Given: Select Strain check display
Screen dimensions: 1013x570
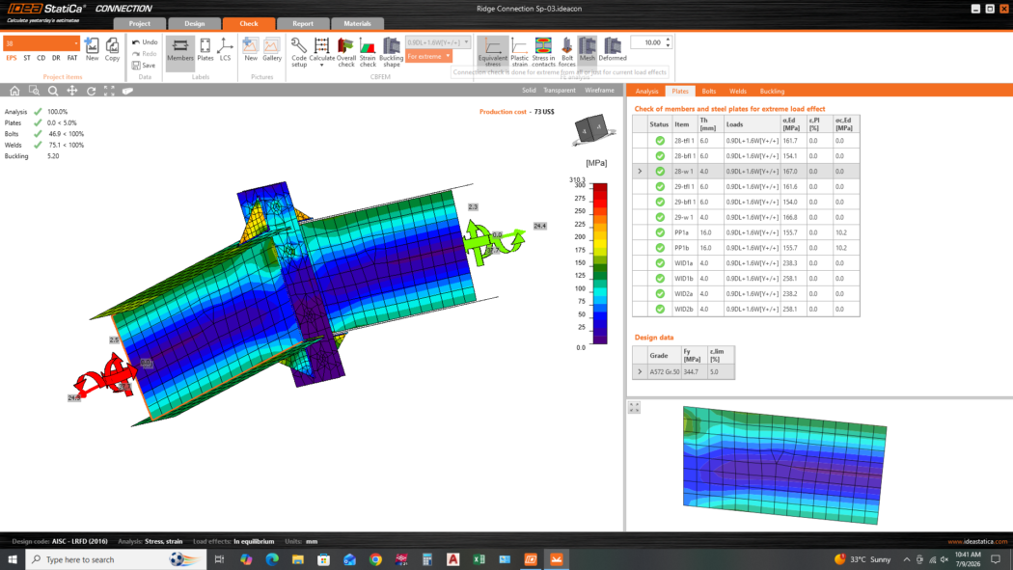Looking at the screenshot, I should [368, 52].
